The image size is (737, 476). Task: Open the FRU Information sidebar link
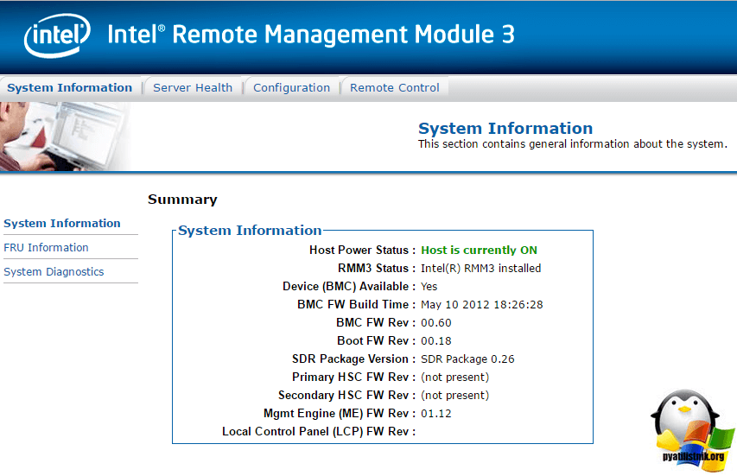pyautogui.click(x=46, y=248)
